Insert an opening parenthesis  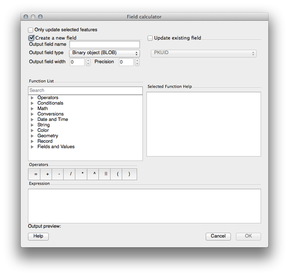[117, 174]
